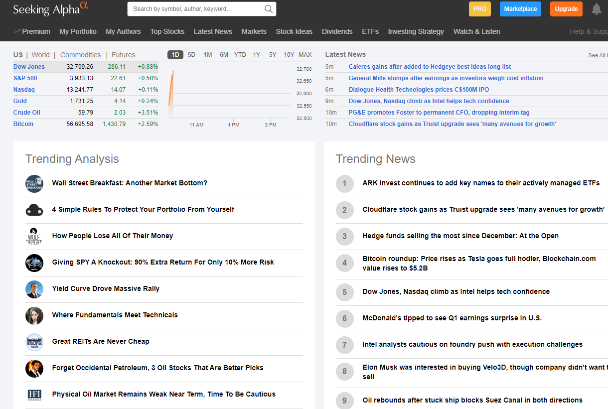The height and width of the screenshot is (409, 608).
Task: Click the number 3 trending news badge
Action: 344,236
